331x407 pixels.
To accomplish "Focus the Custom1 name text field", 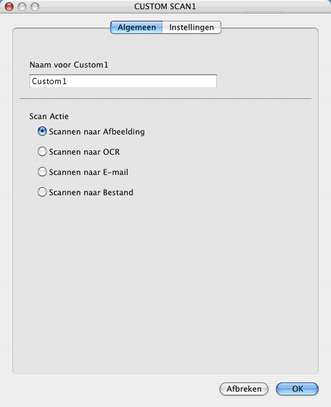I will coord(123,81).
